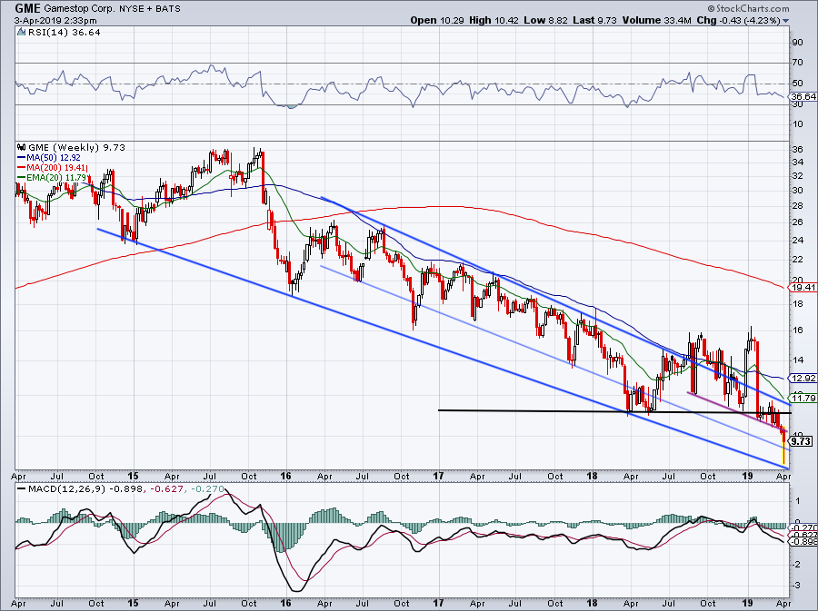Click the red -0.627 value in MACD legend

click(169, 489)
